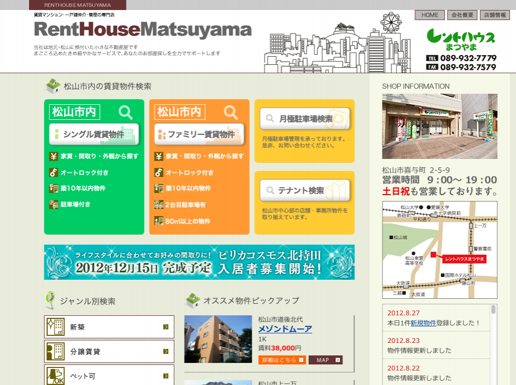Open the テナント検索 tenant search
This screenshot has width=516, height=385.
305,190
